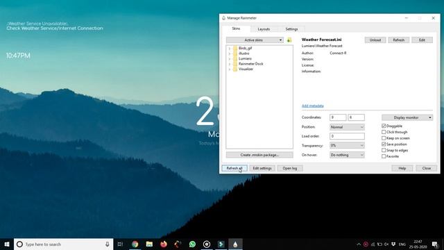Click the Help button
The height and width of the screenshot is (250, 444).
coord(402,168)
